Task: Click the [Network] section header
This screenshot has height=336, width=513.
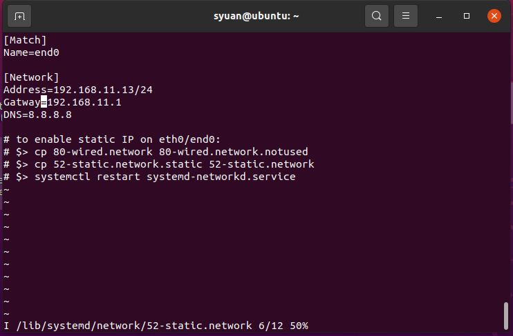Action: coord(31,77)
